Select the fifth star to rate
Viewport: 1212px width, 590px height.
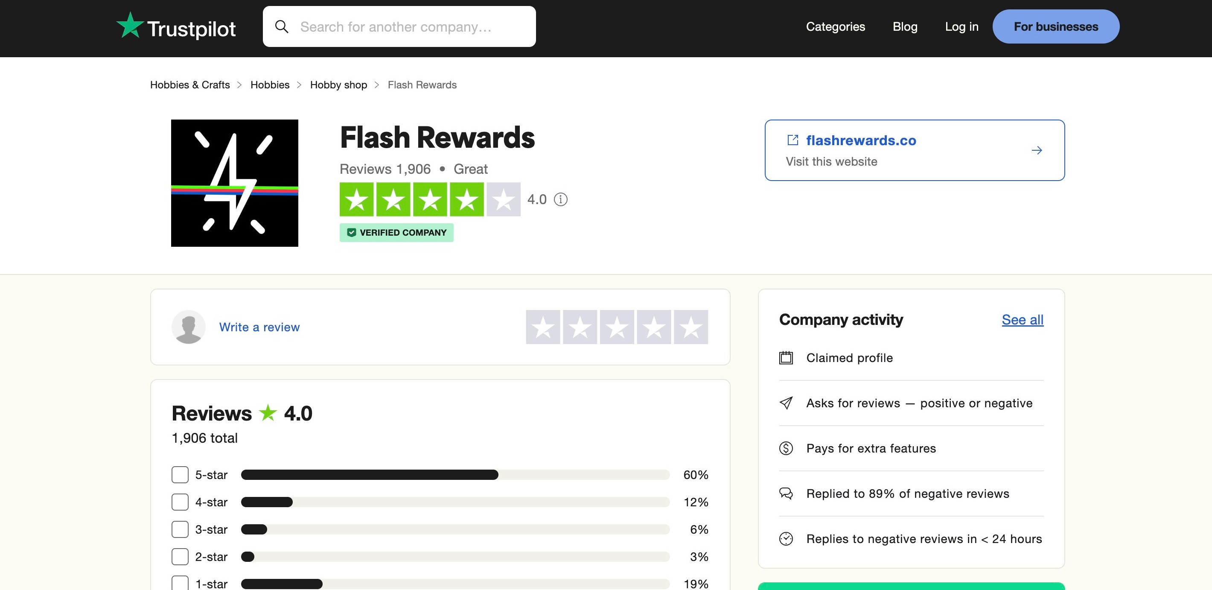[x=690, y=327]
